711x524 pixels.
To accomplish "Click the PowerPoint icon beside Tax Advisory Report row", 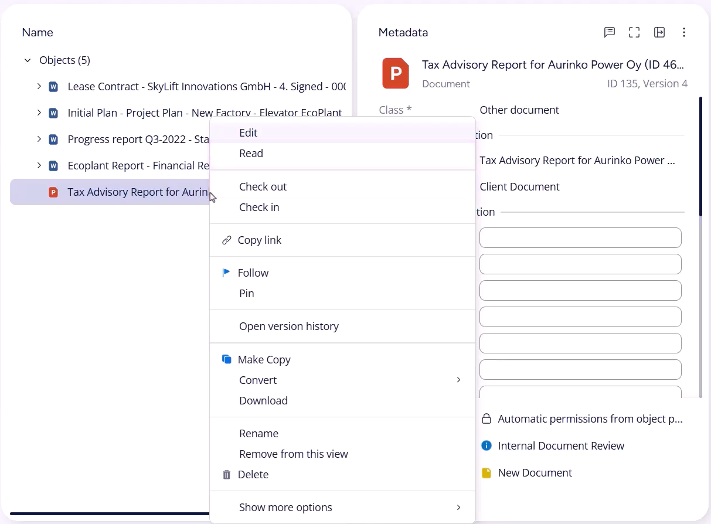I will point(53,192).
